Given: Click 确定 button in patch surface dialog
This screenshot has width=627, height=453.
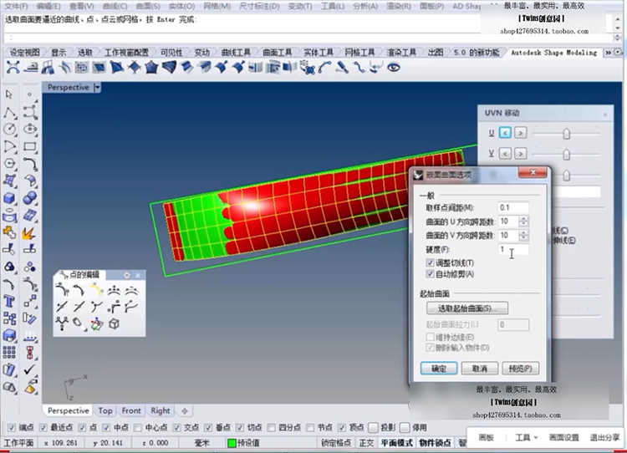Looking at the screenshot, I should pyautogui.click(x=439, y=369).
